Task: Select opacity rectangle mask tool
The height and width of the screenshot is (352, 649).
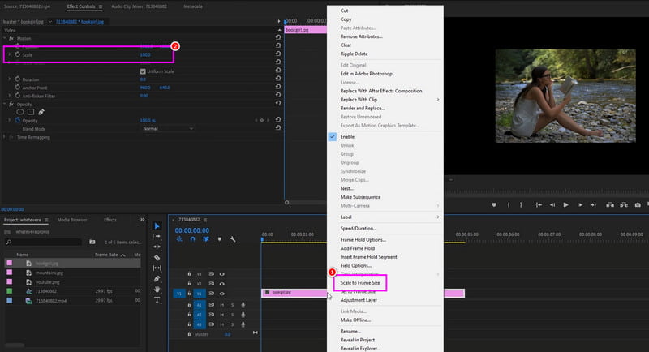Action: pos(31,112)
